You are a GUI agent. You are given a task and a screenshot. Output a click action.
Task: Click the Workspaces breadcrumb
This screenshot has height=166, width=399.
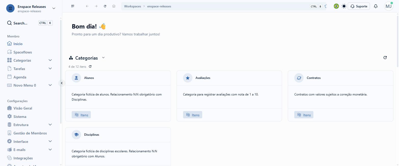pos(133,6)
